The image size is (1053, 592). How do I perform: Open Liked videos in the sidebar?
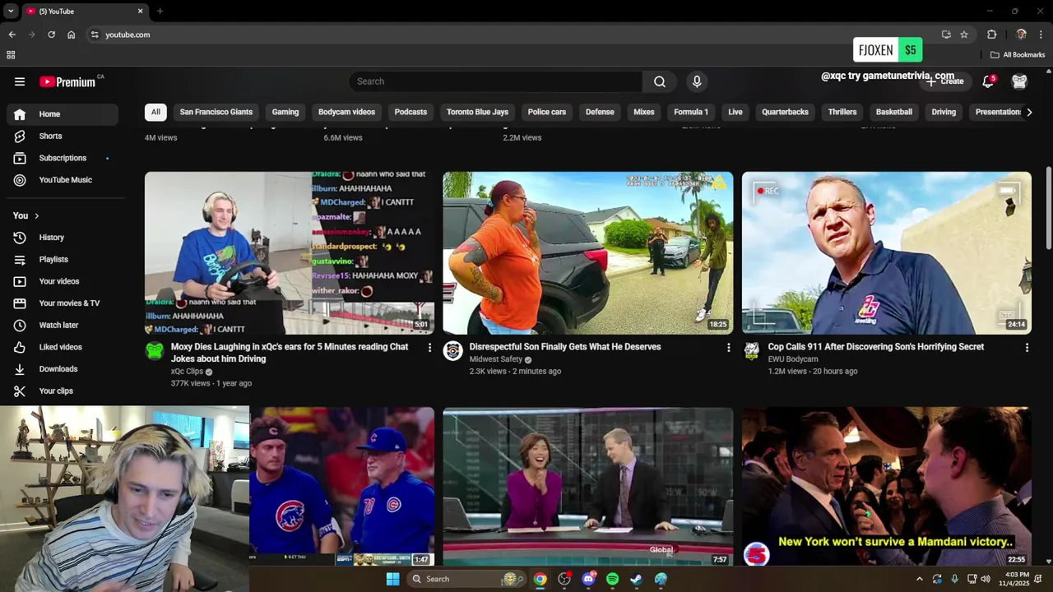(63, 347)
